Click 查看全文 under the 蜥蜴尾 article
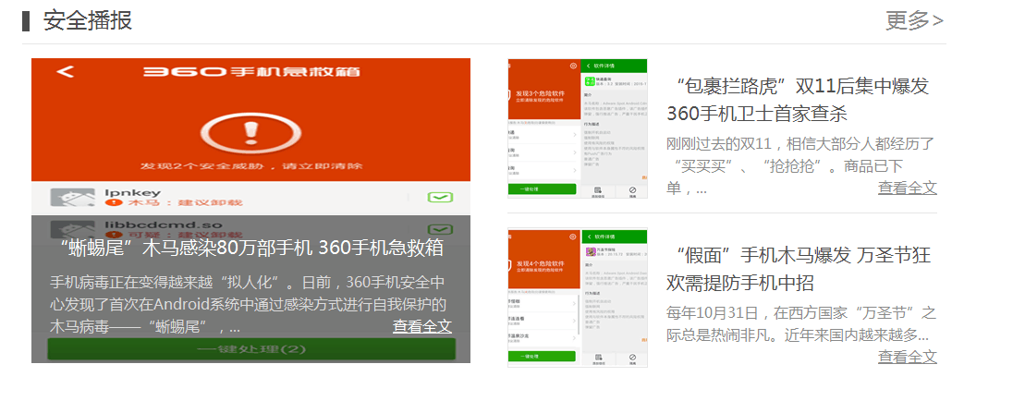Screen dimensions: 1013x413 point(422,326)
